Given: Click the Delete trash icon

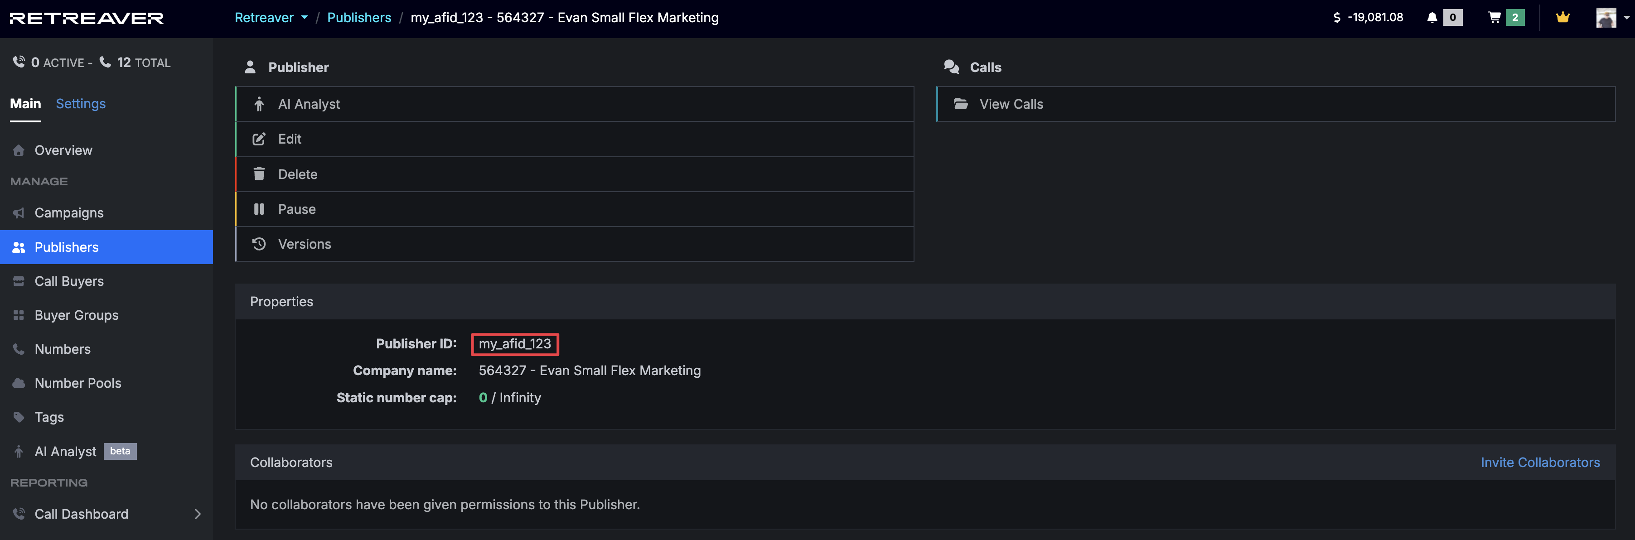Looking at the screenshot, I should point(259,174).
